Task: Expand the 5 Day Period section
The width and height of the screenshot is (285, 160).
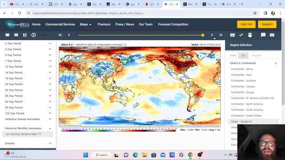Action: point(28,55)
